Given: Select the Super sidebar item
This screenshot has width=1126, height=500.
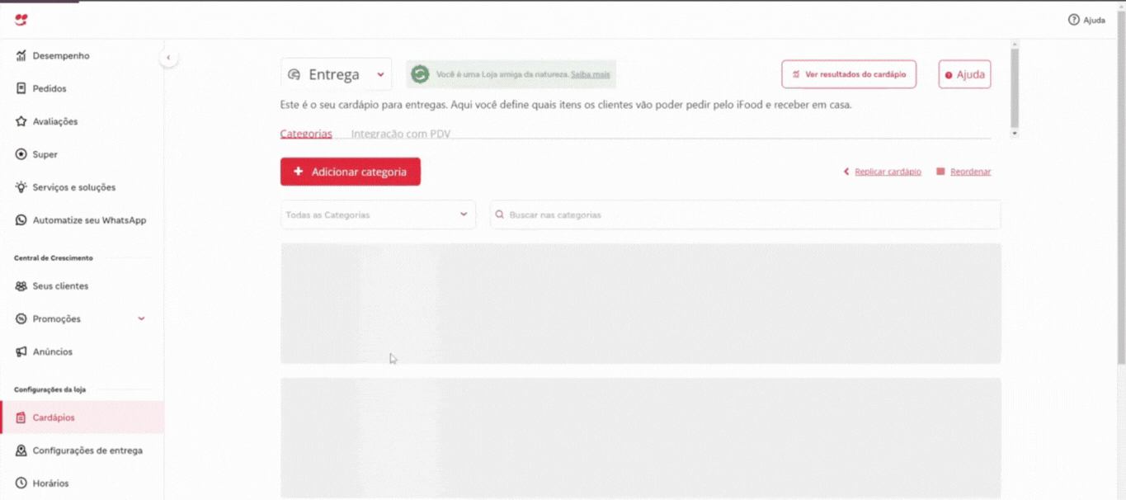Looking at the screenshot, I should click(45, 154).
